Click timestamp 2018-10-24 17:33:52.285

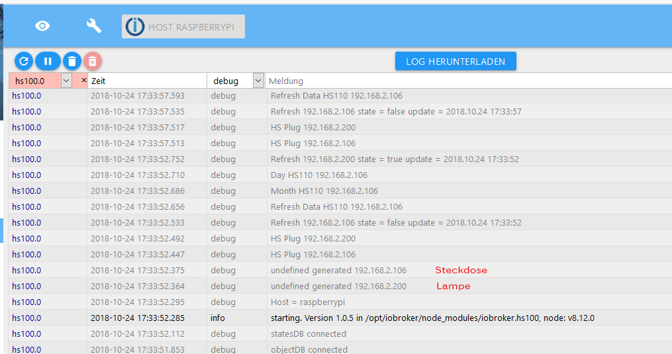point(138,318)
